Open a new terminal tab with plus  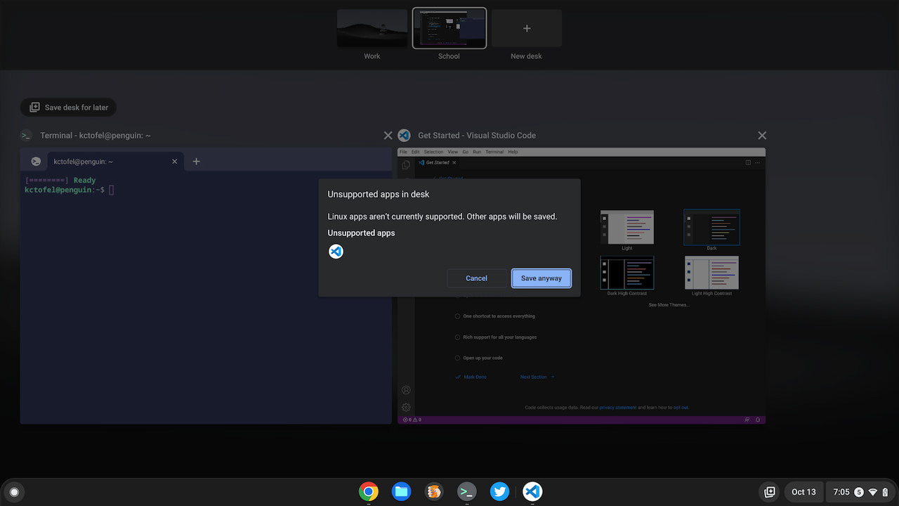(196, 162)
